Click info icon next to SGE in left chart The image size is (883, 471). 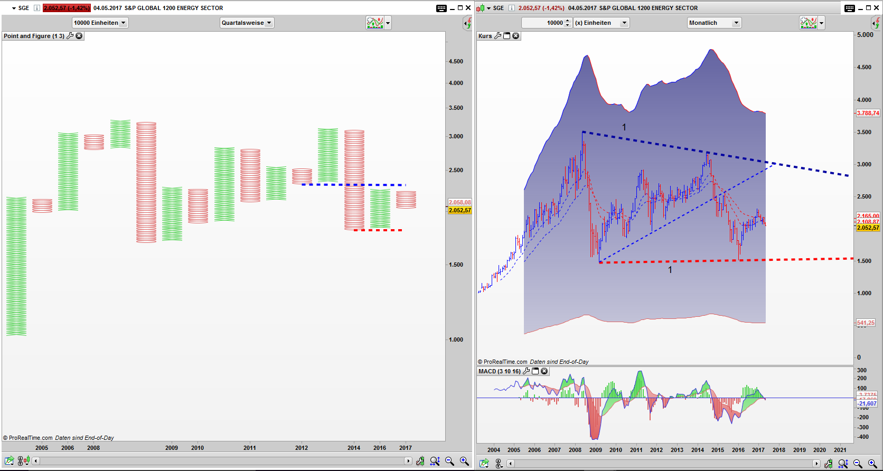pyautogui.click(x=37, y=8)
